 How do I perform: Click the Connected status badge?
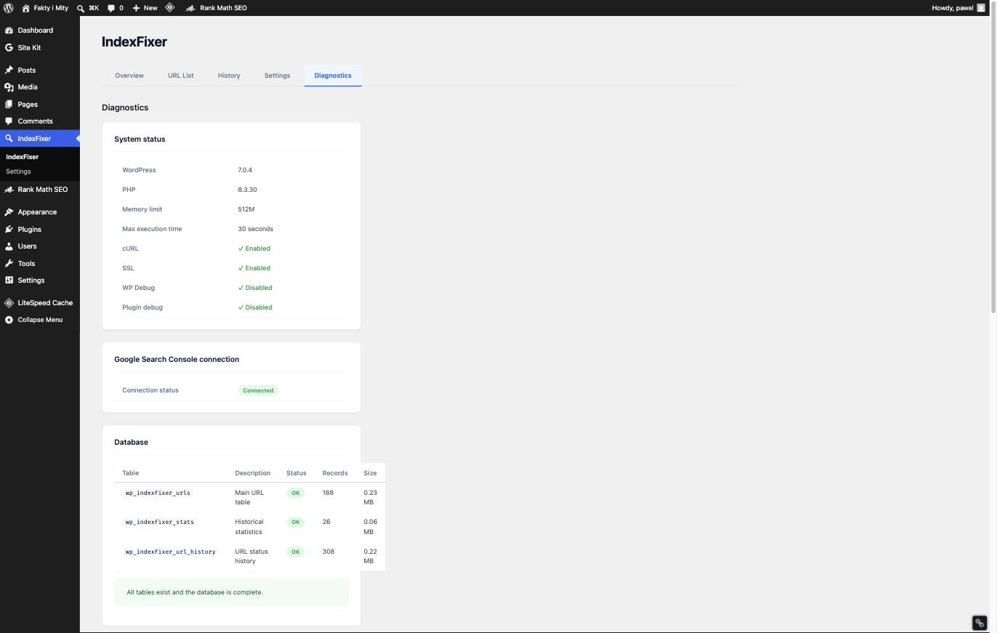[x=258, y=390]
